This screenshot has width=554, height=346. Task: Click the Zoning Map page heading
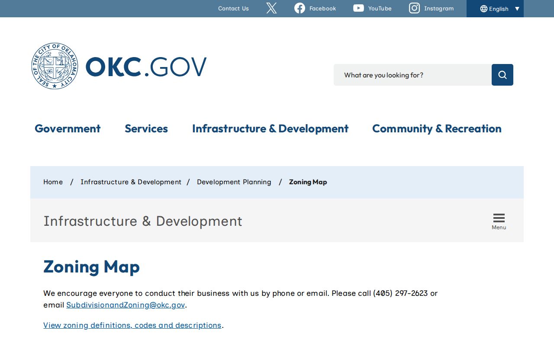coord(91,267)
